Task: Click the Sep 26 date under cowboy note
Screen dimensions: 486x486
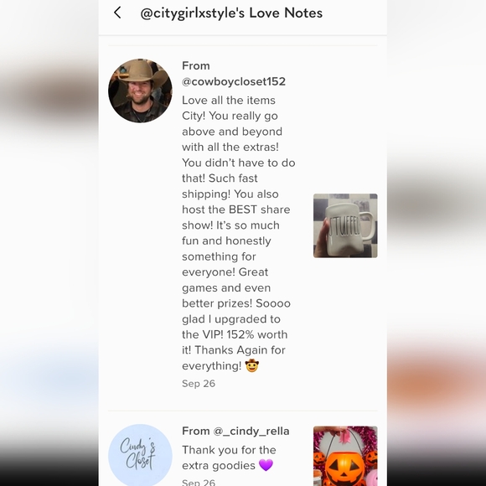Action: (199, 384)
